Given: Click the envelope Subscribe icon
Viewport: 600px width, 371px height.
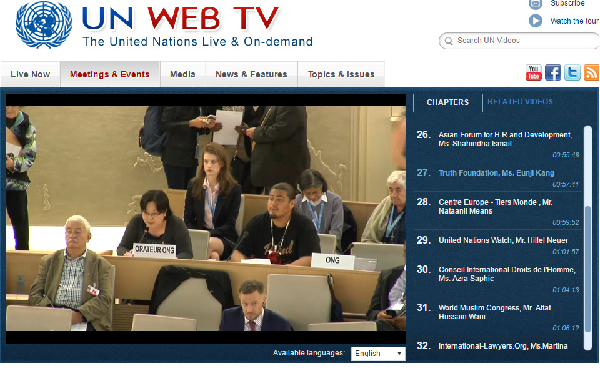Looking at the screenshot, I should click(536, 4).
